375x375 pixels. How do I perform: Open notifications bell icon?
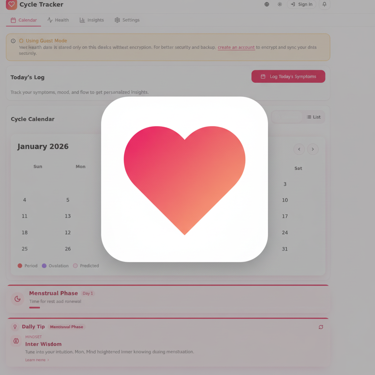(x=324, y=4)
